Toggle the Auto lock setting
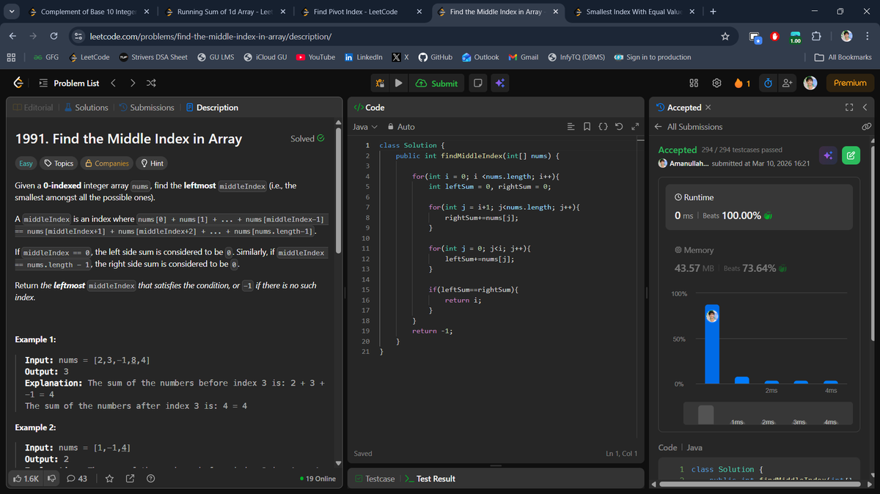The image size is (880, 494). [x=401, y=127]
